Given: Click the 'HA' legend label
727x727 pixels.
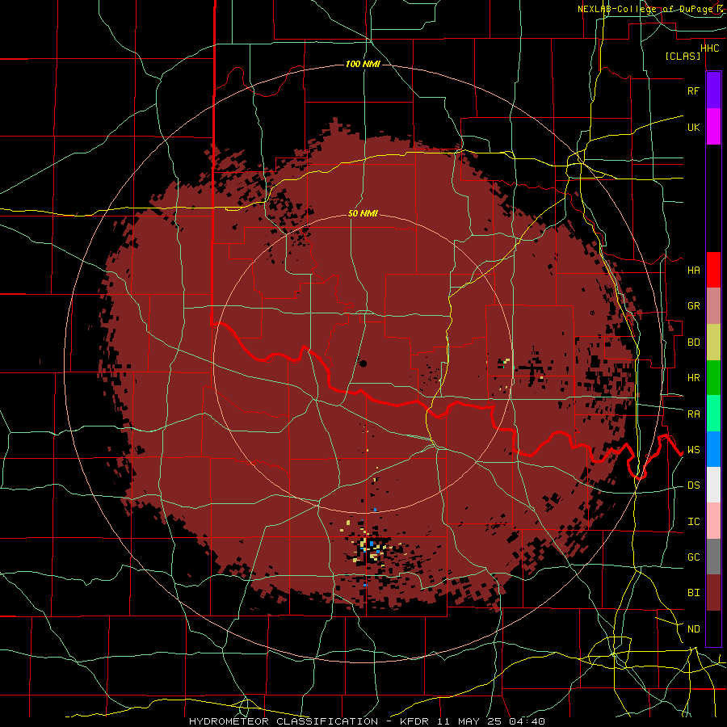Looking at the screenshot, I should click(x=693, y=271).
